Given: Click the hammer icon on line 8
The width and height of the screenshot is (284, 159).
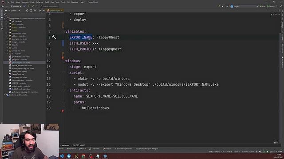Looking at the screenshot, I should [54, 37].
